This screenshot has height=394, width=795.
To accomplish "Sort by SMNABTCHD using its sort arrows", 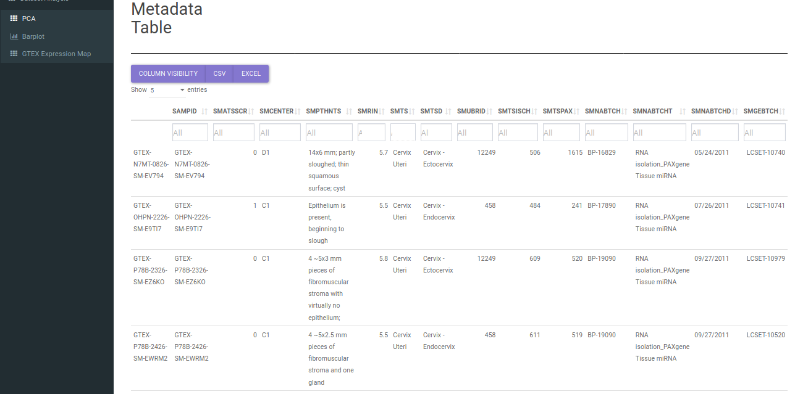I will point(735,112).
